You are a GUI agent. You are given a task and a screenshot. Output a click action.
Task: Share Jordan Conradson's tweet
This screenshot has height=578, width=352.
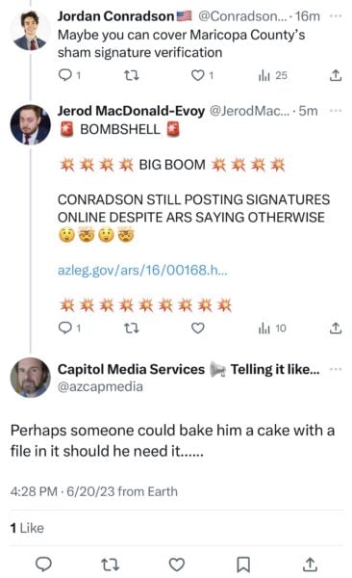[335, 75]
